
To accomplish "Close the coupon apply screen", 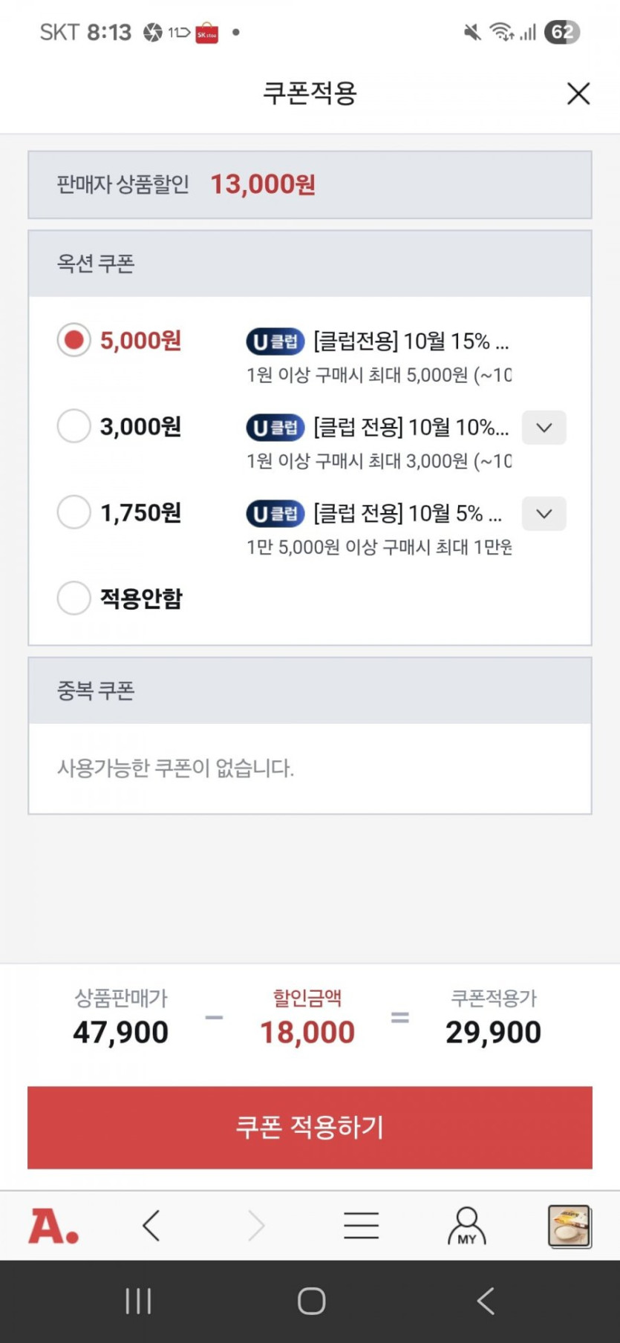I will point(578,94).
